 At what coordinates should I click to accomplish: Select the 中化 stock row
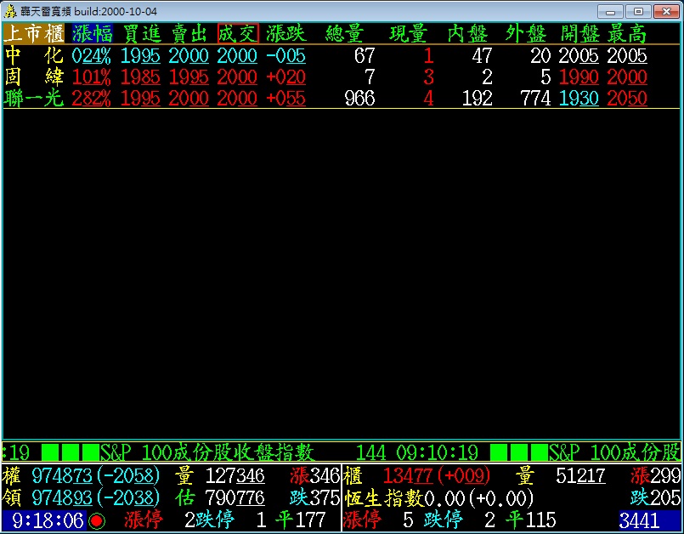click(34, 55)
